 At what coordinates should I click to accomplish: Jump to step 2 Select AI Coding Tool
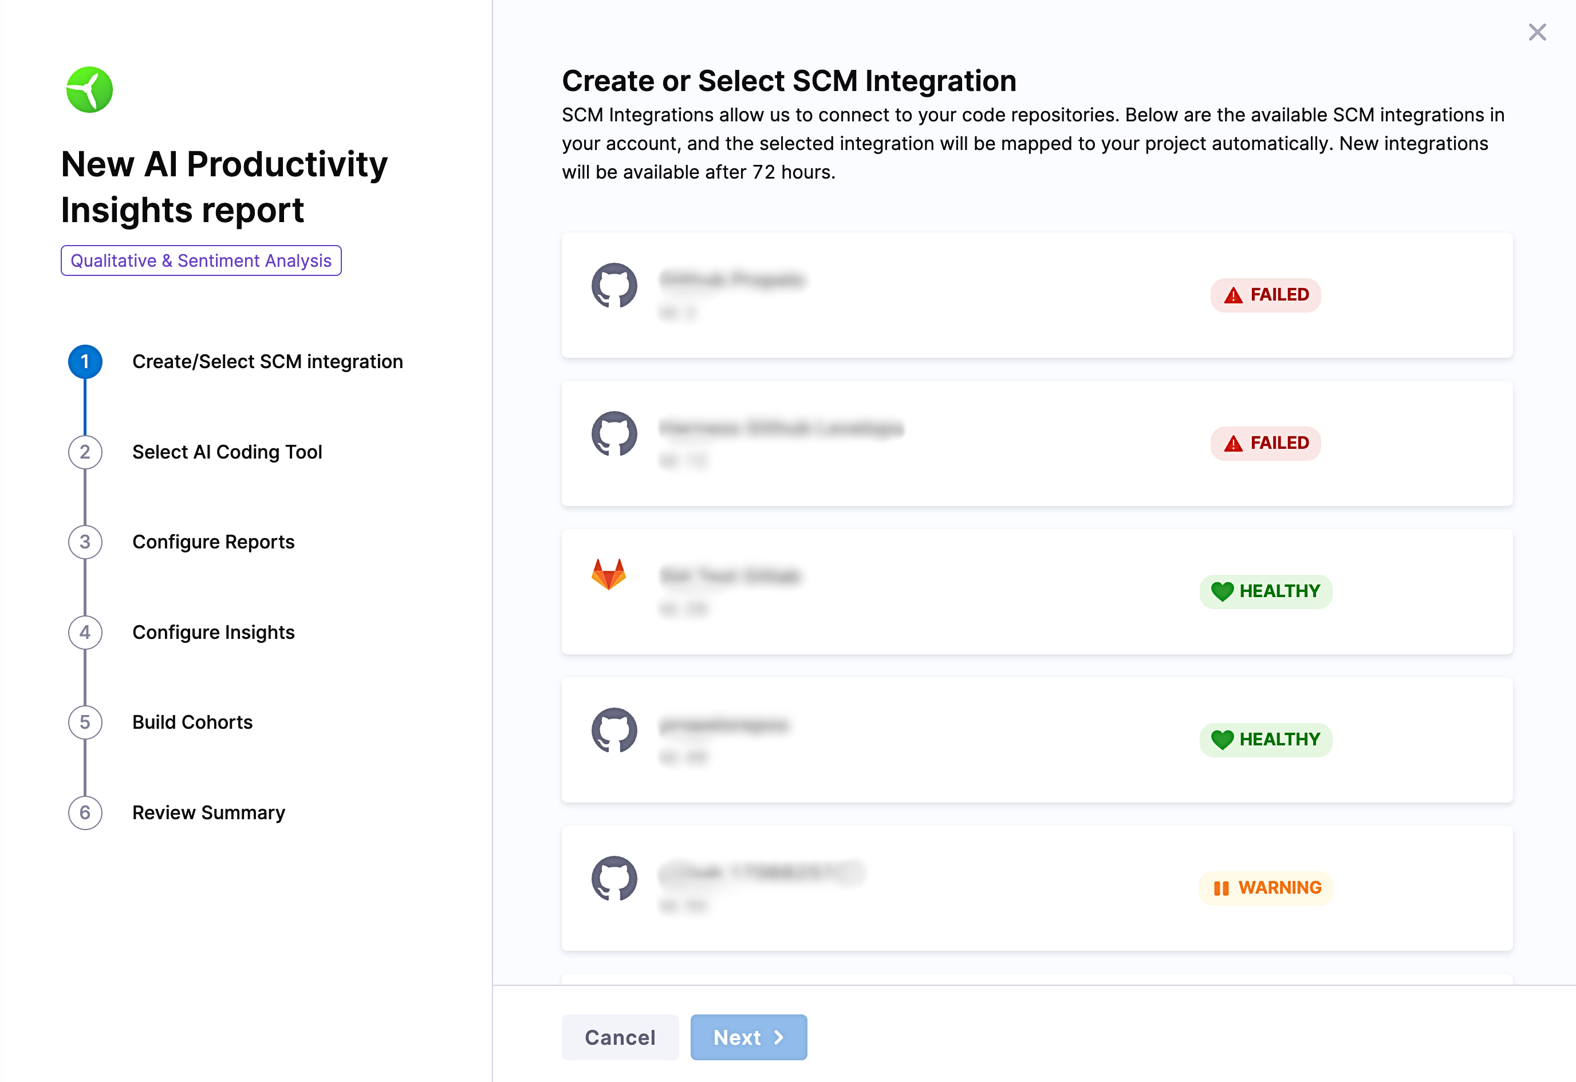227,452
